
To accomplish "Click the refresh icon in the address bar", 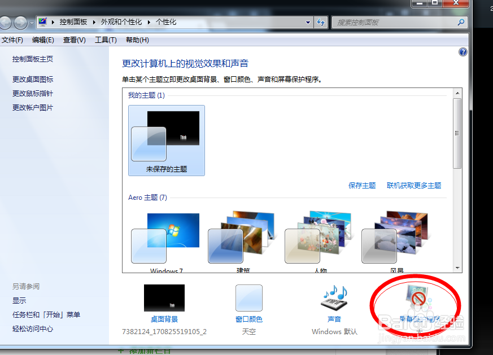I will tap(320, 23).
